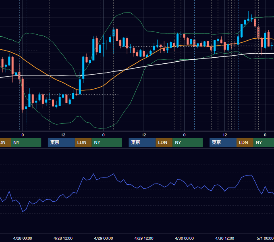
Task: Click the 4/28 12:00 date label
Action: tap(63, 238)
